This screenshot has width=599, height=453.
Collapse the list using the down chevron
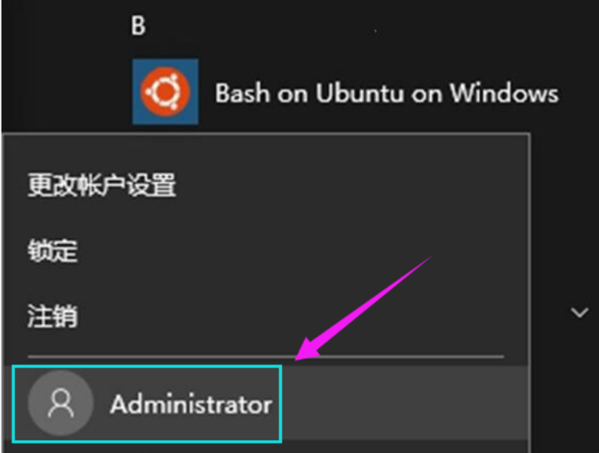580,313
